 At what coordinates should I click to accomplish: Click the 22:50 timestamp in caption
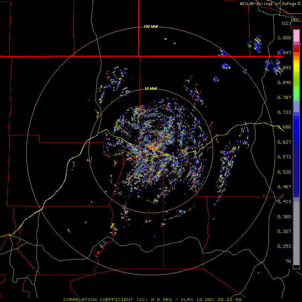pos(234,300)
